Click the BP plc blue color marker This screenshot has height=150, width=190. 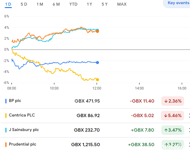click(6, 101)
